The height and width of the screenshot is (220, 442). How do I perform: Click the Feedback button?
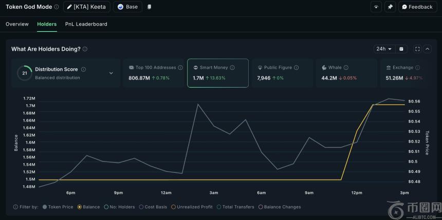417,7
